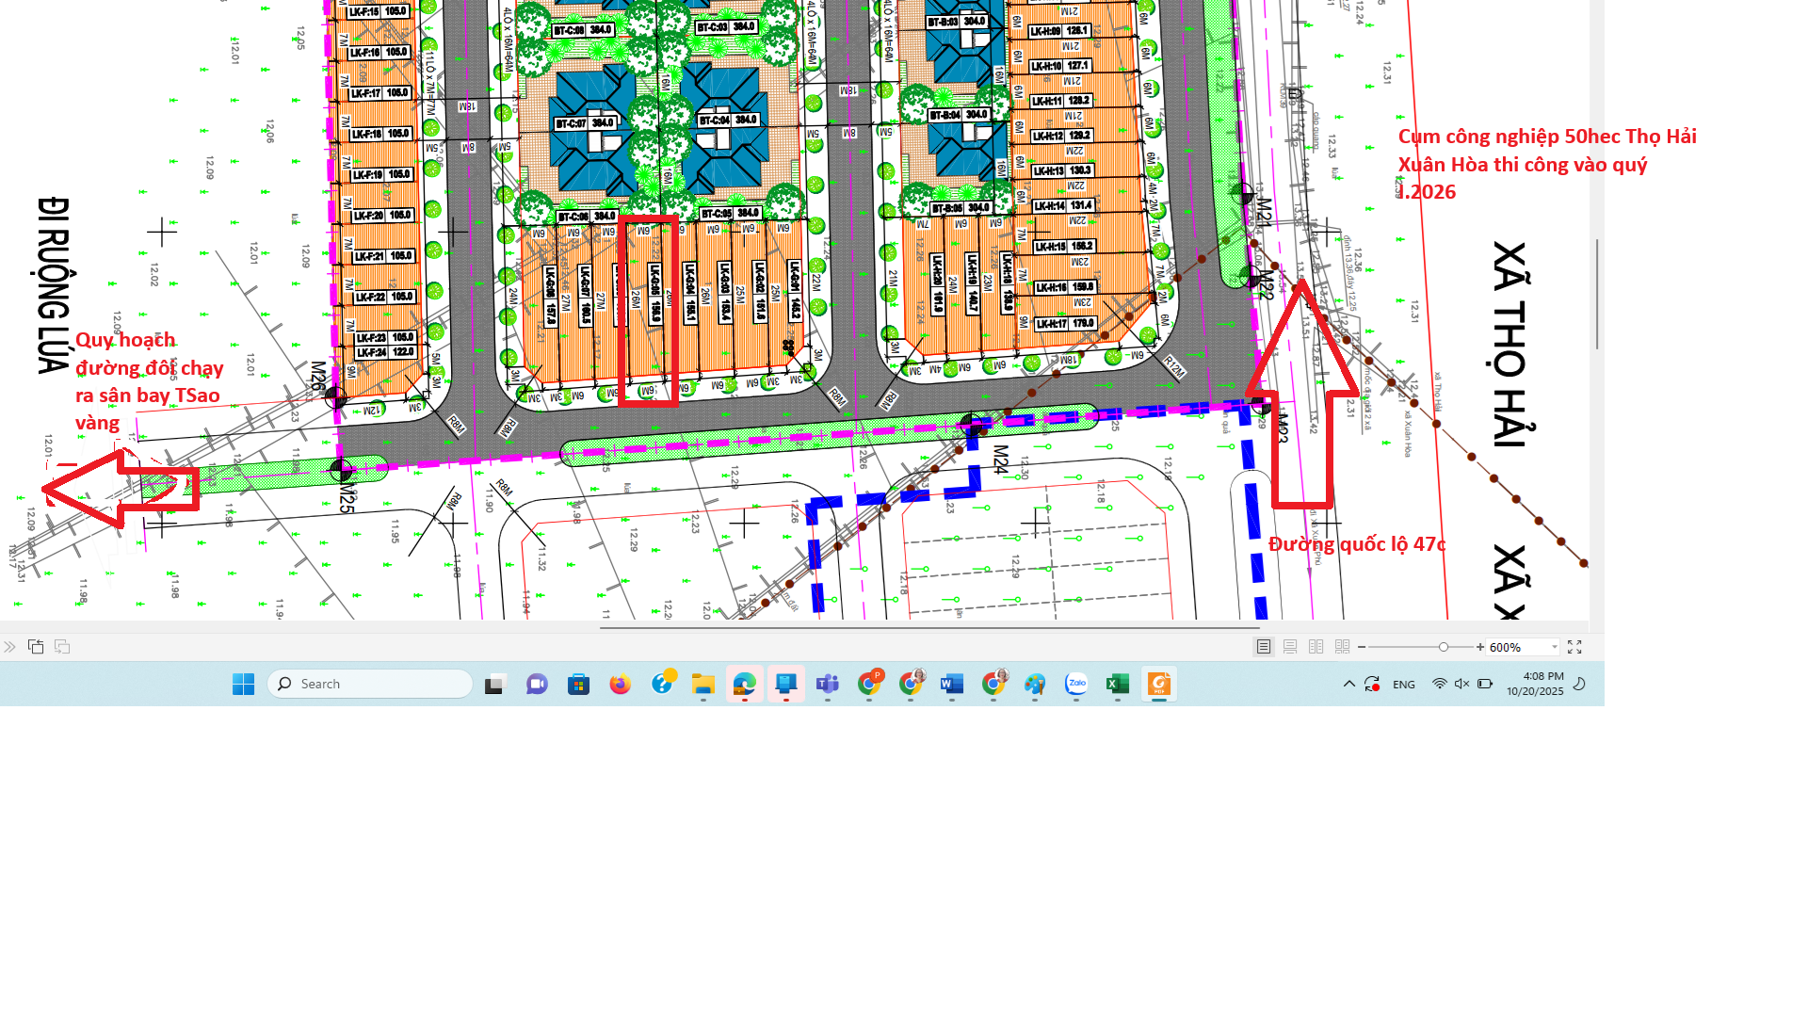Screen dimensions: 1808x1017
Task: Click the ENG language indicator
Action: point(1403,685)
